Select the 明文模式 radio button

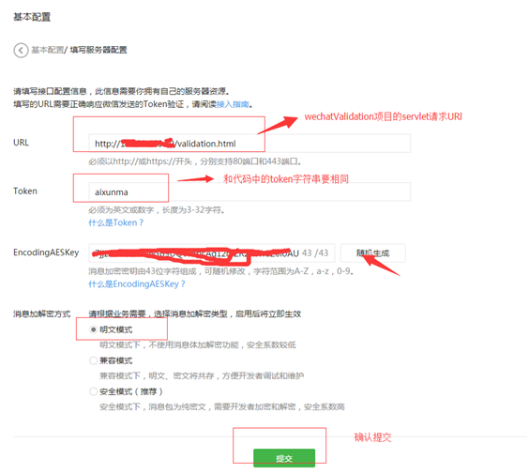(94, 329)
